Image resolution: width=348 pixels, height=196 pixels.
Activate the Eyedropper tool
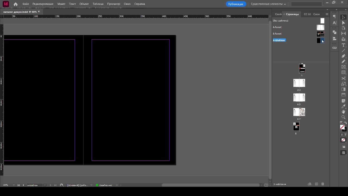point(343,106)
